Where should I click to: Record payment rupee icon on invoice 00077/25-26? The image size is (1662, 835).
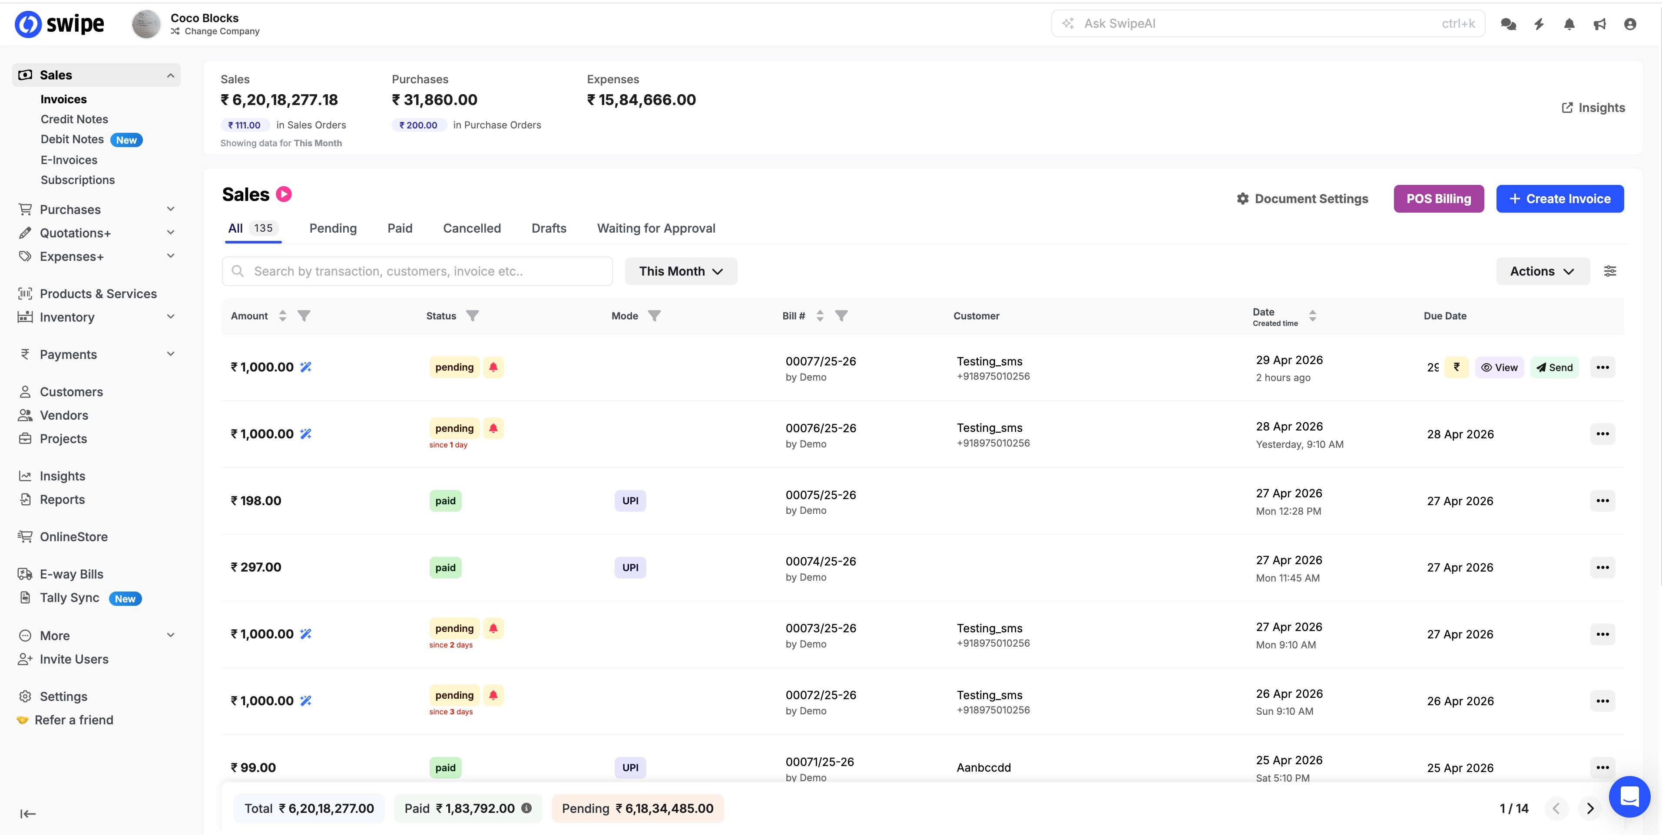[x=1456, y=367]
